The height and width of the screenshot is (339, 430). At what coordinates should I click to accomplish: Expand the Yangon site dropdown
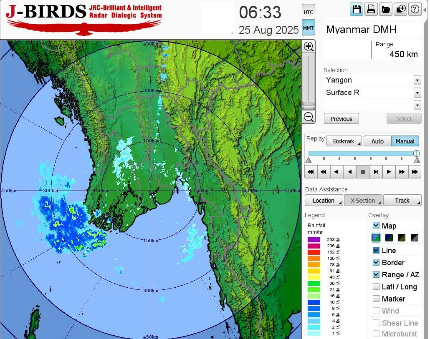coord(417,80)
